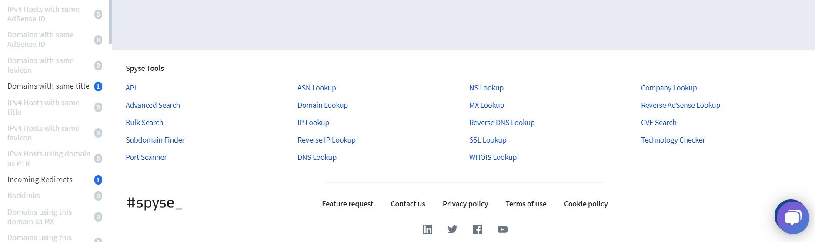Select Domains with same title sidebar item
The width and height of the screenshot is (815, 242).
click(x=48, y=86)
